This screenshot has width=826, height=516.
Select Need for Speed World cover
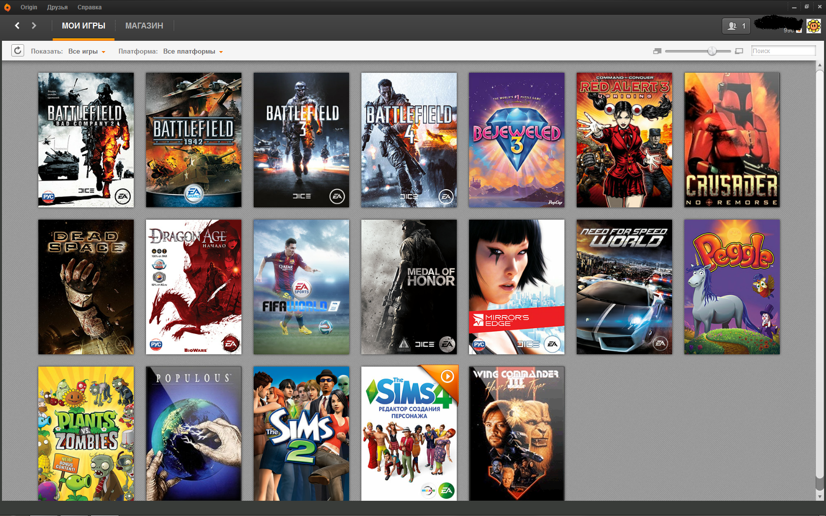(x=624, y=287)
